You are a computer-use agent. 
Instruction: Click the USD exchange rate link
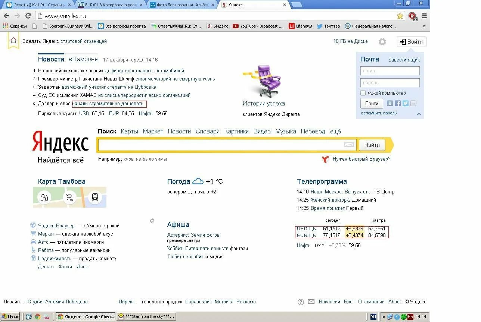click(x=84, y=113)
